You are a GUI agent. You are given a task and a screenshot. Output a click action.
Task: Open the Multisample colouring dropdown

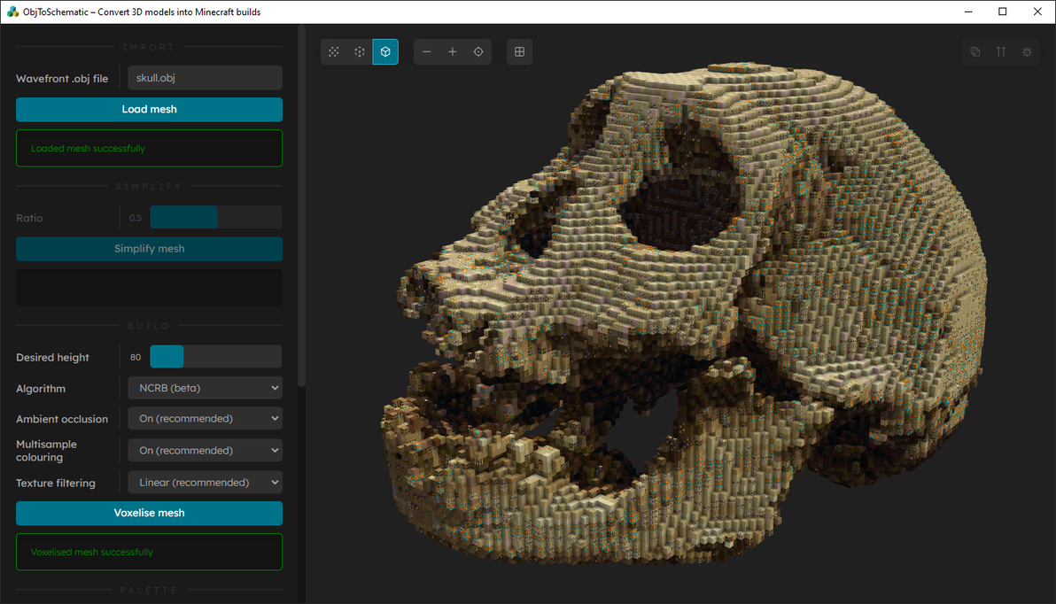click(x=205, y=451)
